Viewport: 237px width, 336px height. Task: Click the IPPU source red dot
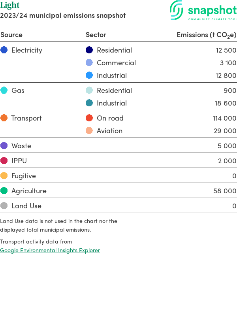point(4,161)
